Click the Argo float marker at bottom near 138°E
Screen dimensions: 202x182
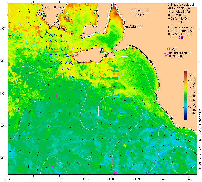coord(115,173)
